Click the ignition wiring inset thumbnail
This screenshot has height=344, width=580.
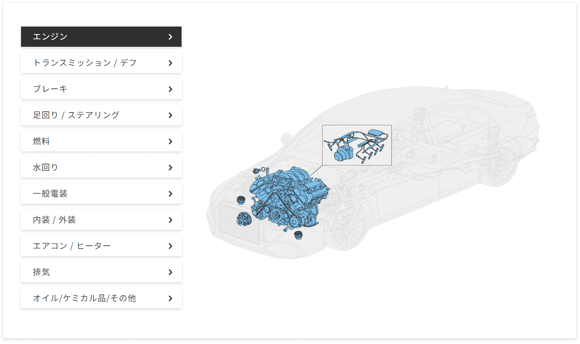[357, 145]
